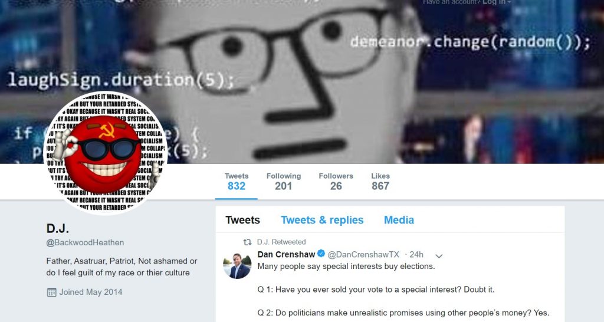
Task: Select the Tweets timeline tab
Action: pyautogui.click(x=242, y=220)
